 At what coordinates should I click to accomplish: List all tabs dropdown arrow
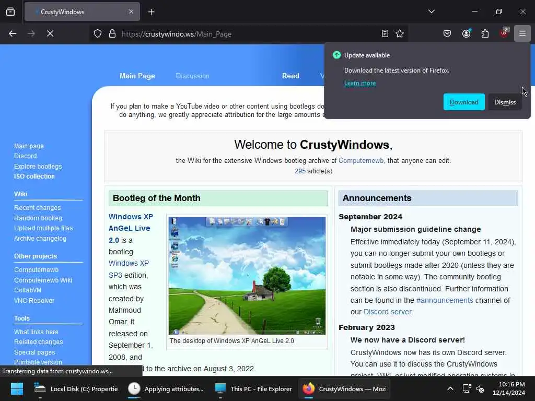point(431,11)
